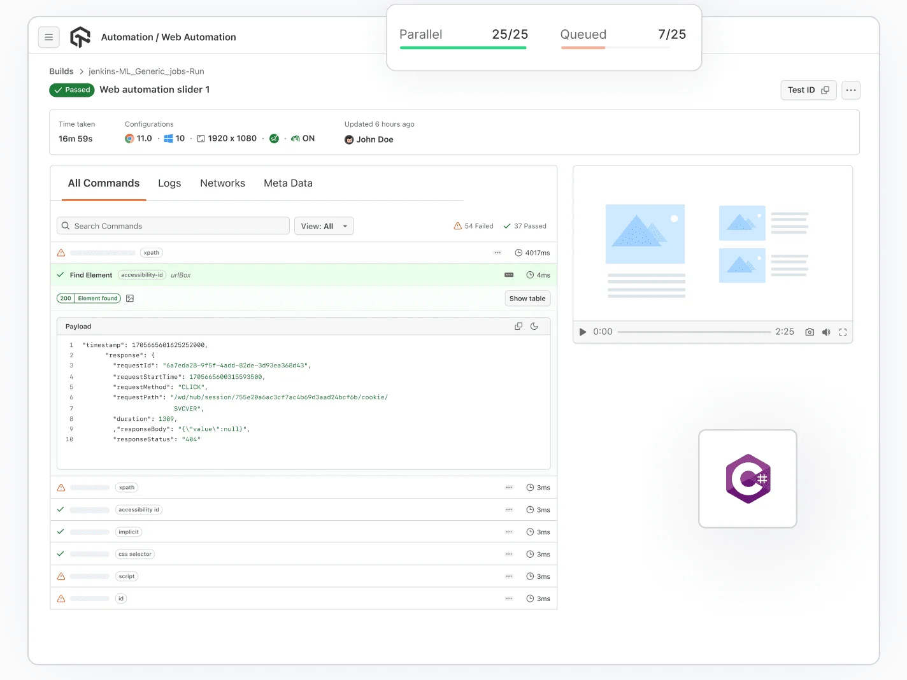Viewport: 907px width, 680px height.
Task: Click the video progress slider track
Action: click(694, 332)
